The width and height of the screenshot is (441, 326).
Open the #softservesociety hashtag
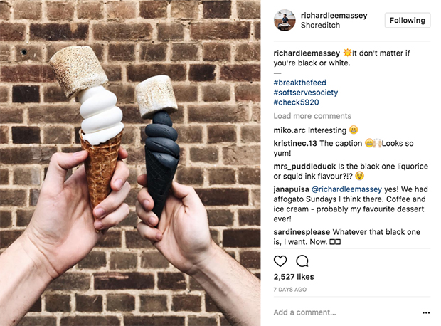(305, 93)
